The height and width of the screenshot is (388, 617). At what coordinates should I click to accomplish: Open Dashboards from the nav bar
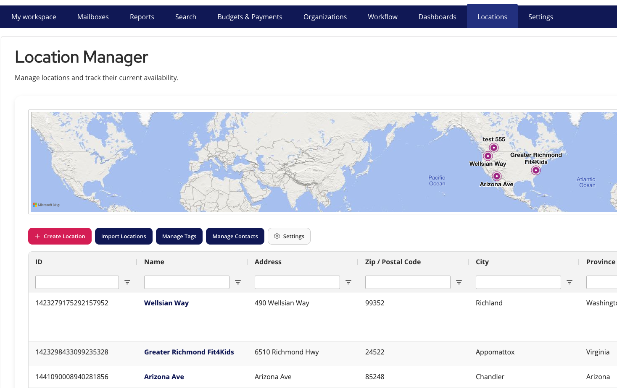(438, 17)
